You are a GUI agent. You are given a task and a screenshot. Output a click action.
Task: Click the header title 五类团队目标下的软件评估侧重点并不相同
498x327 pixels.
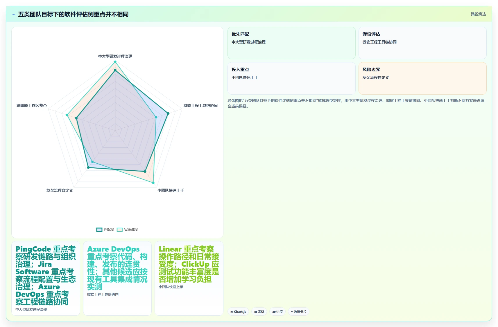click(73, 14)
